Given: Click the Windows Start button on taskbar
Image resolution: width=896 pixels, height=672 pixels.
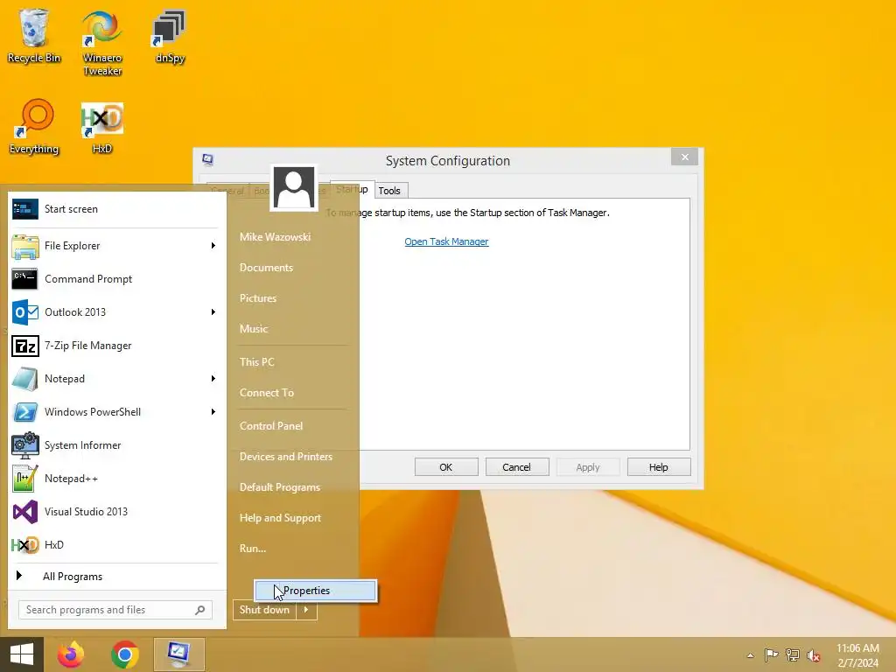Looking at the screenshot, I should (x=22, y=654).
